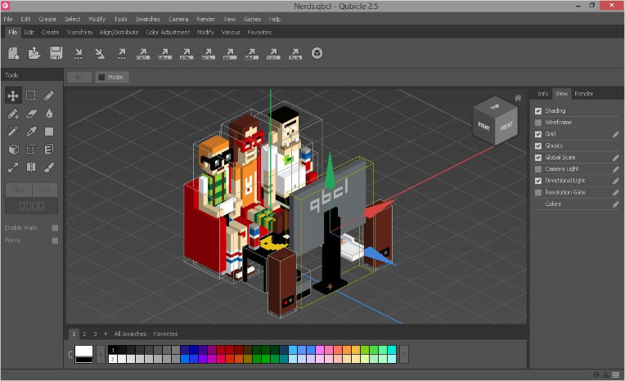
Task: Save the file using floppy disk icon
Action: pyautogui.click(x=56, y=53)
